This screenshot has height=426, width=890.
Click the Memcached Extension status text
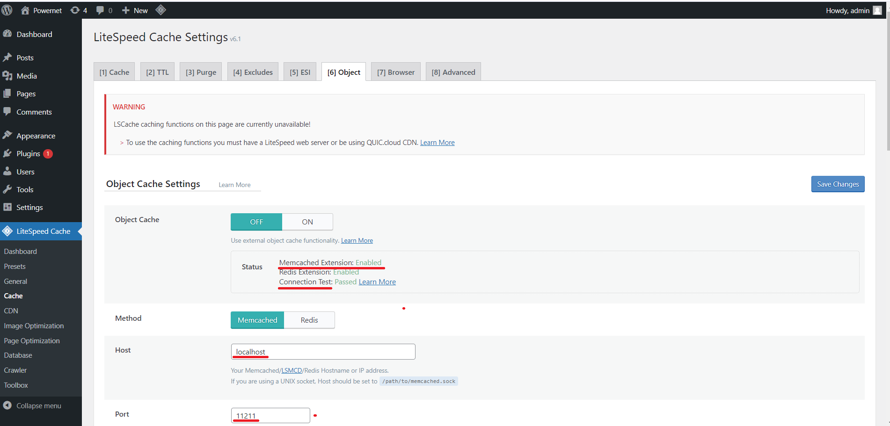click(330, 262)
